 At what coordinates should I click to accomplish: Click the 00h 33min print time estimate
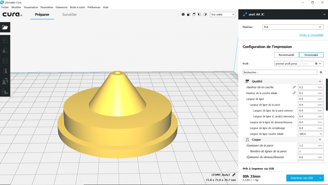pos(252,176)
